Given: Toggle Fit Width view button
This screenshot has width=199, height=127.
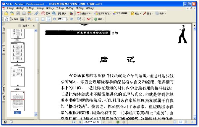Looking at the screenshot, I should (49, 19).
